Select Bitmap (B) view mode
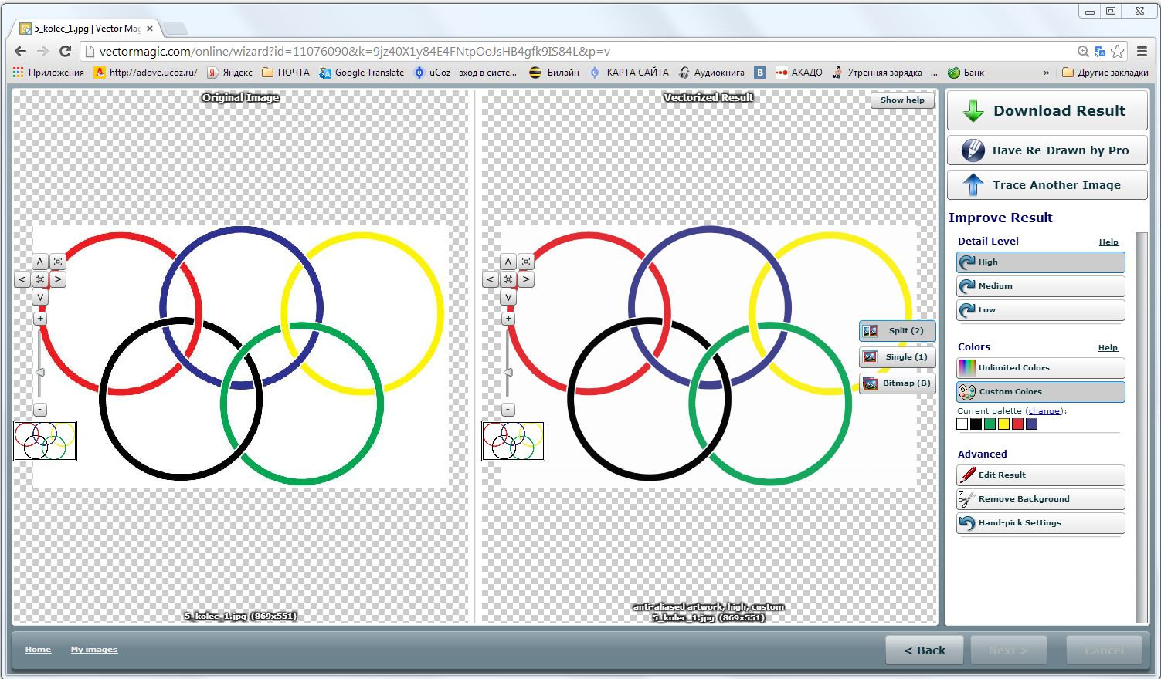The image size is (1161, 679). [897, 383]
